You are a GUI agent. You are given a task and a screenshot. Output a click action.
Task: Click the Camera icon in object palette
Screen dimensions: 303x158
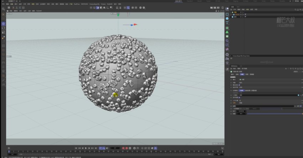point(227,58)
